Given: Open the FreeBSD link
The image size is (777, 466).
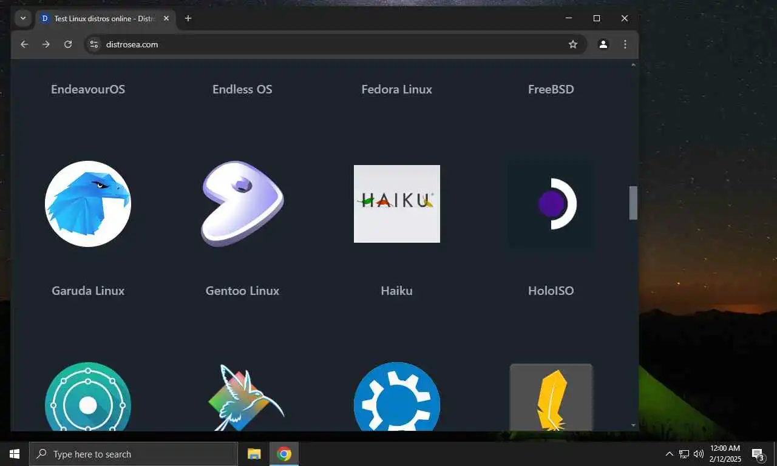Looking at the screenshot, I should tap(551, 89).
